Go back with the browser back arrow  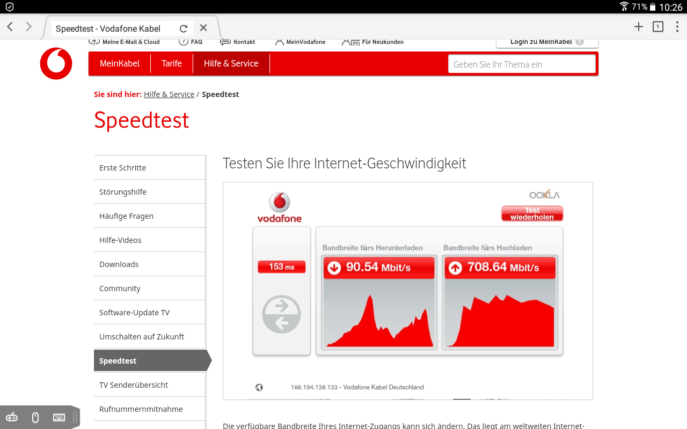(x=10, y=27)
